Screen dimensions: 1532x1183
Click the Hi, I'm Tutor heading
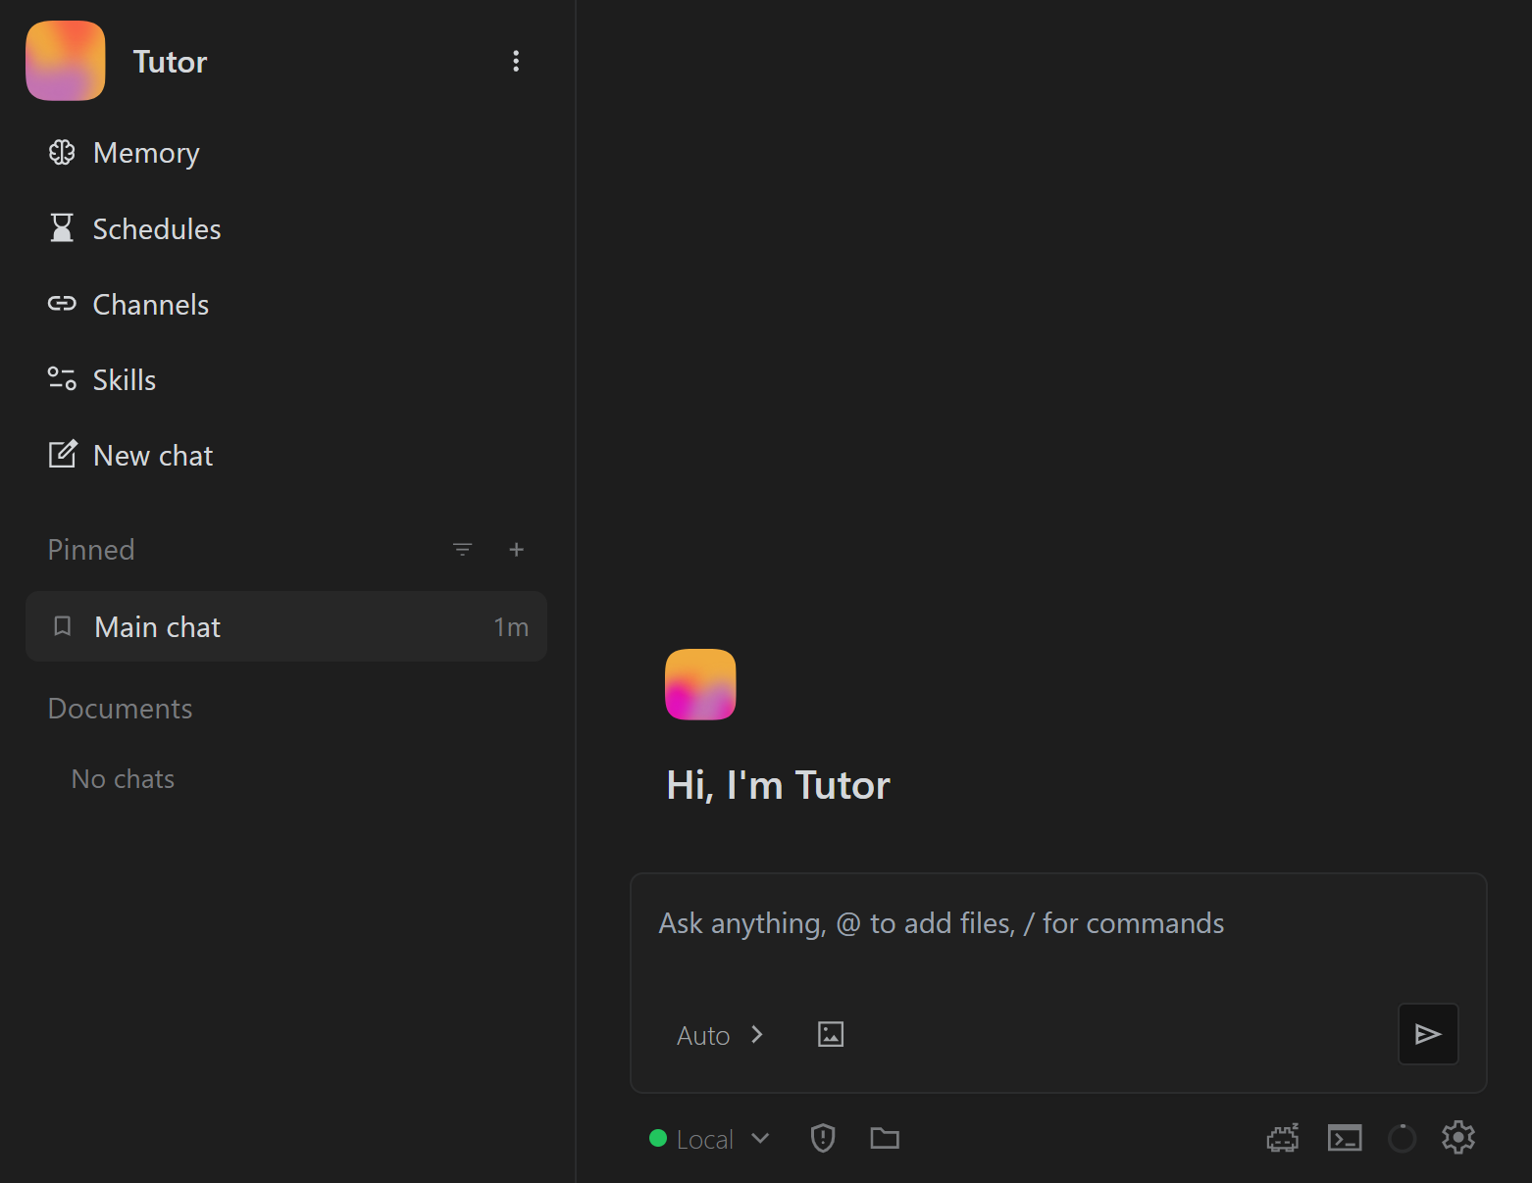pos(779,785)
